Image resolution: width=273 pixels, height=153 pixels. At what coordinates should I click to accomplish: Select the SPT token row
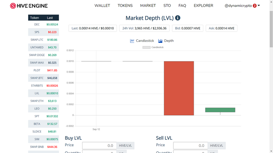tap(43, 116)
